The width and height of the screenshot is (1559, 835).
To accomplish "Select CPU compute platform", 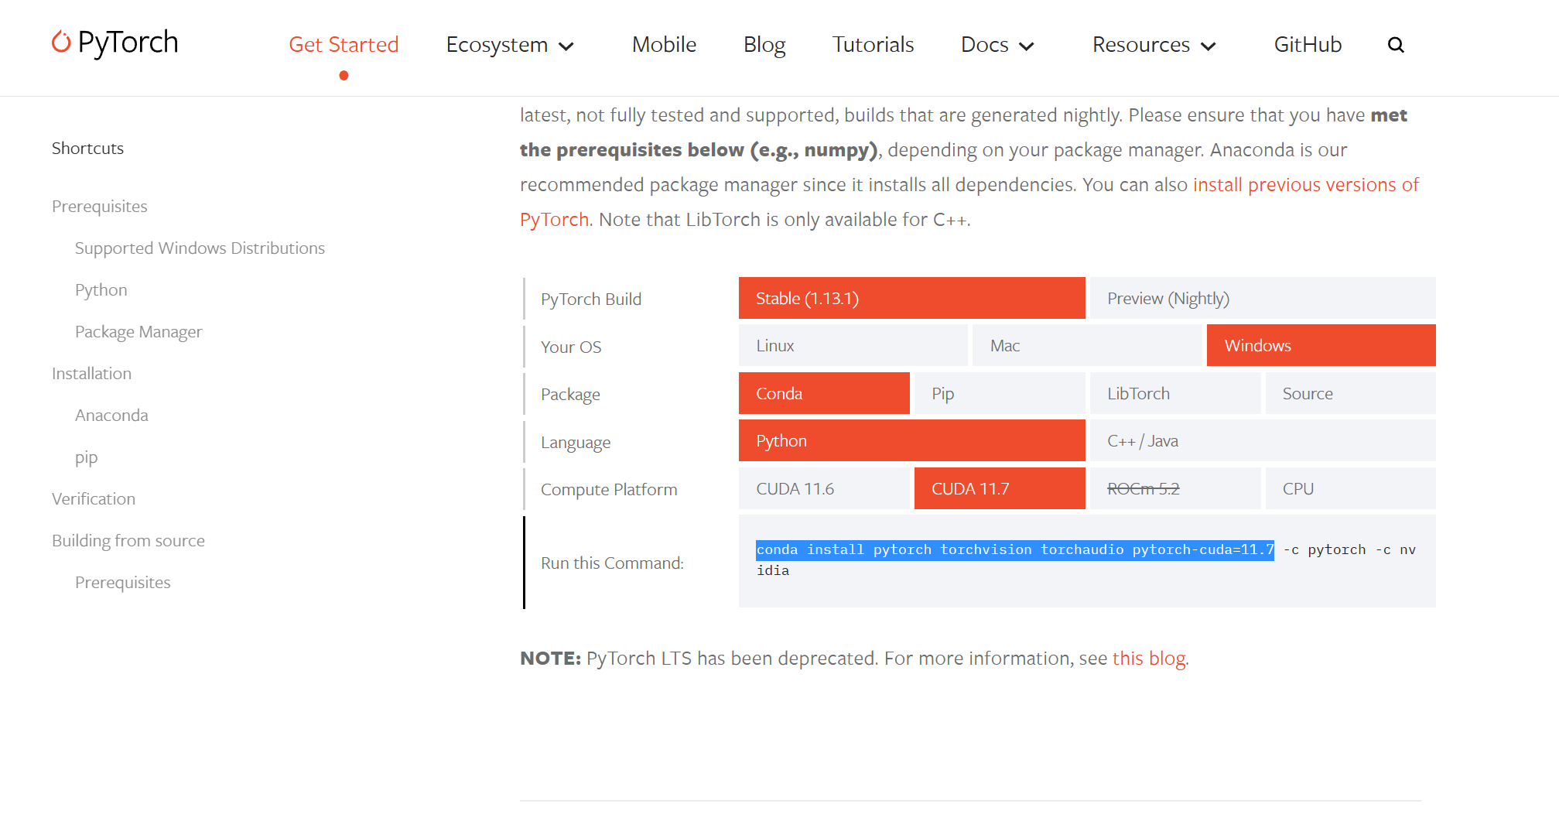I will 1350,488.
